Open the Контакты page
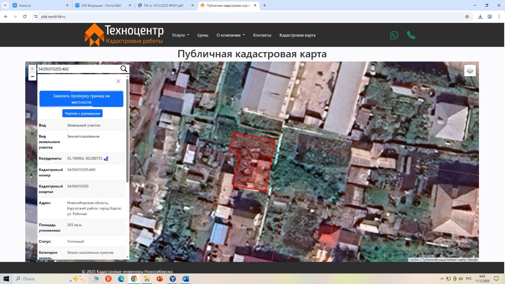The image size is (505, 284). (x=262, y=35)
